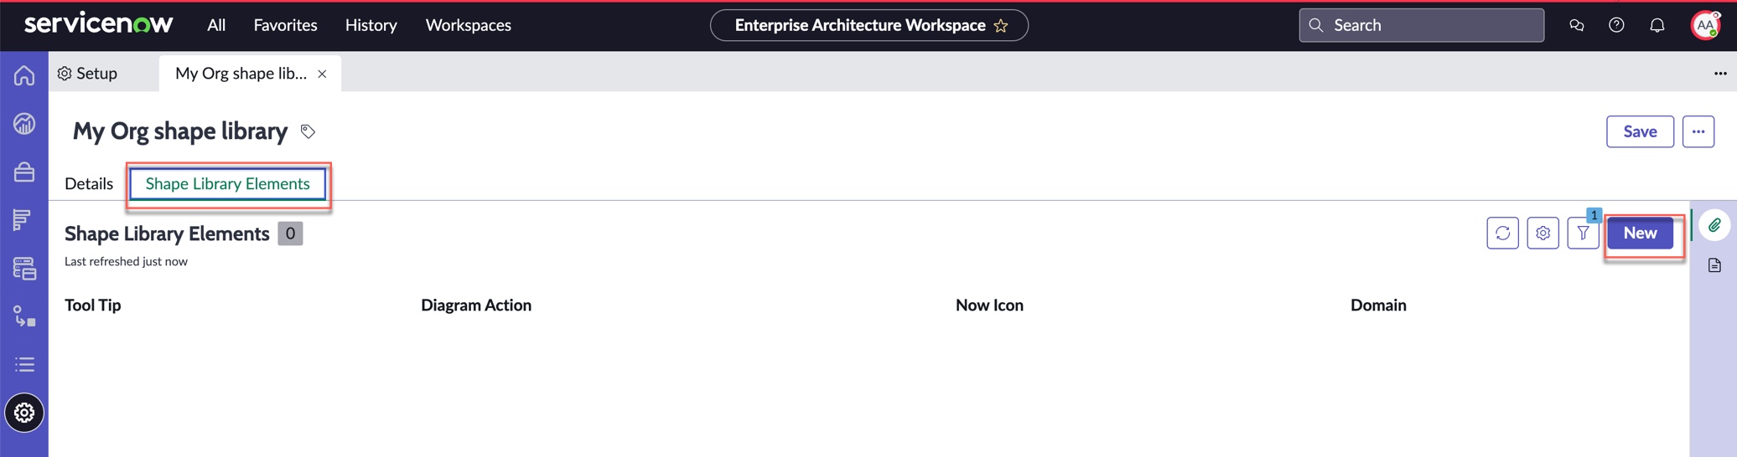Open the dashboard chart sidebar icon
The width and height of the screenshot is (1737, 457).
point(24,124)
